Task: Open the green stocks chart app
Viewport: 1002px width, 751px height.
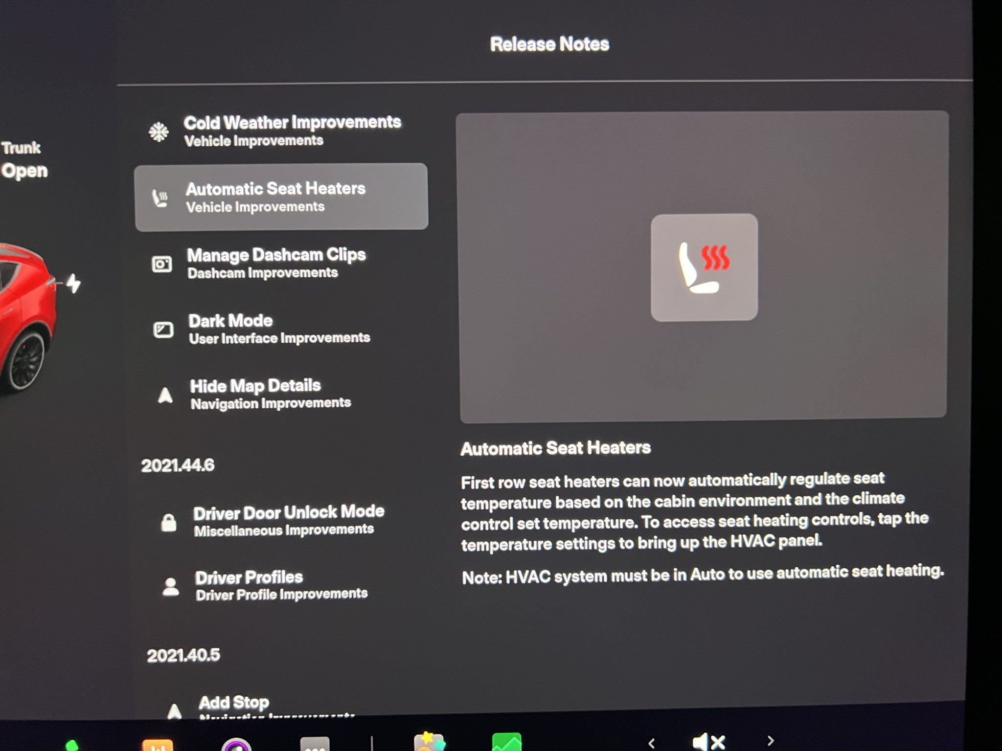Action: pyautogui.click(x=506, y=742)
